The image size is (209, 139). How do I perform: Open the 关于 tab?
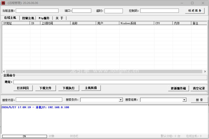click(60, 18)
